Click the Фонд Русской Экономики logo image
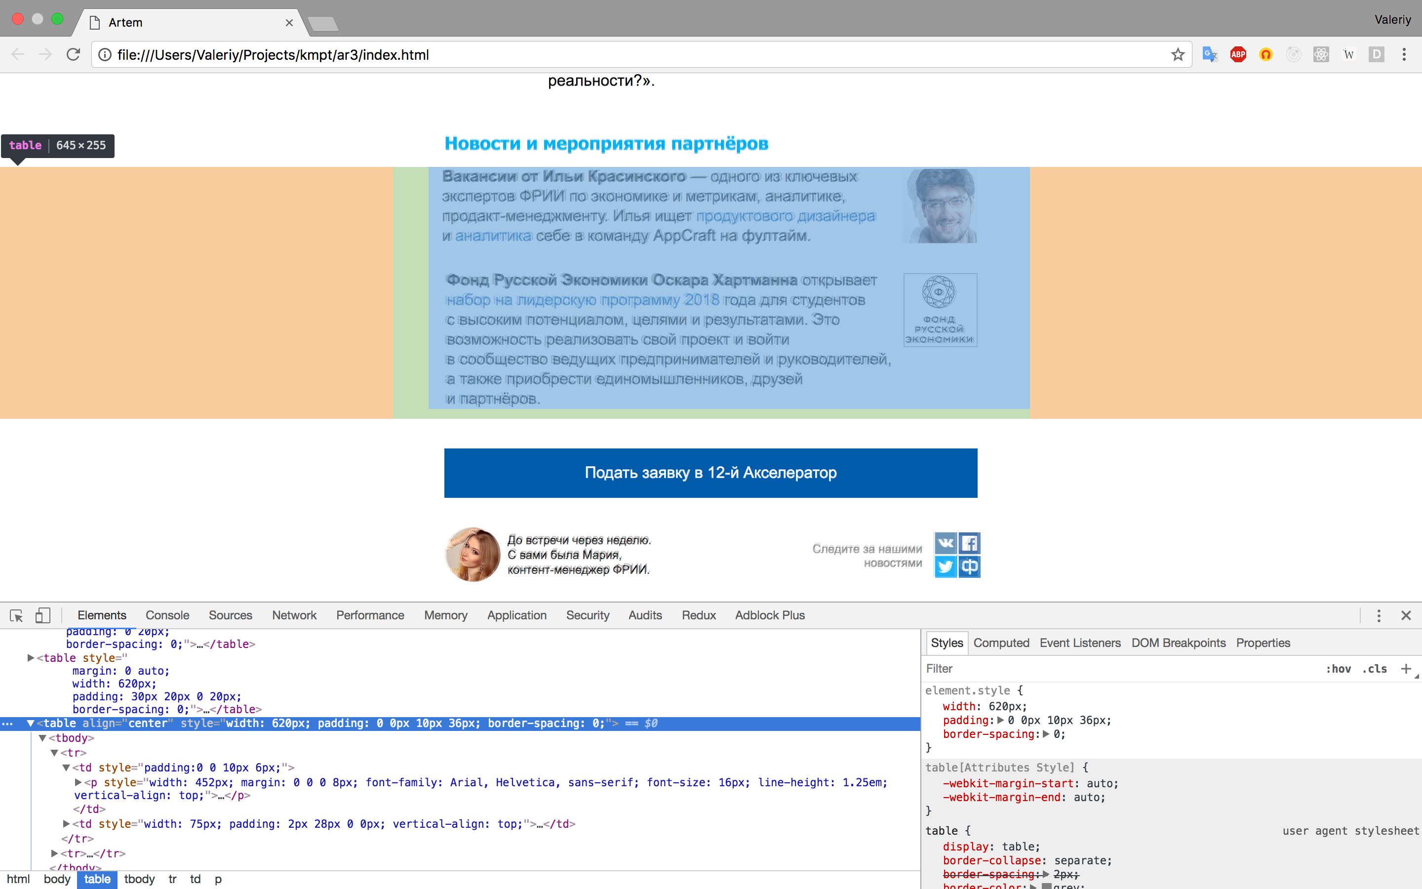This screenshot has width=1422, height=889. [940, 310]
